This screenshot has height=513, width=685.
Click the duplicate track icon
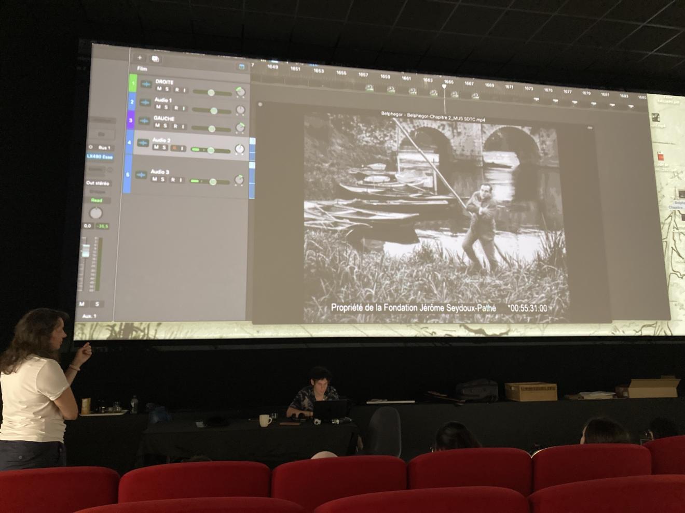click(155, 59)
